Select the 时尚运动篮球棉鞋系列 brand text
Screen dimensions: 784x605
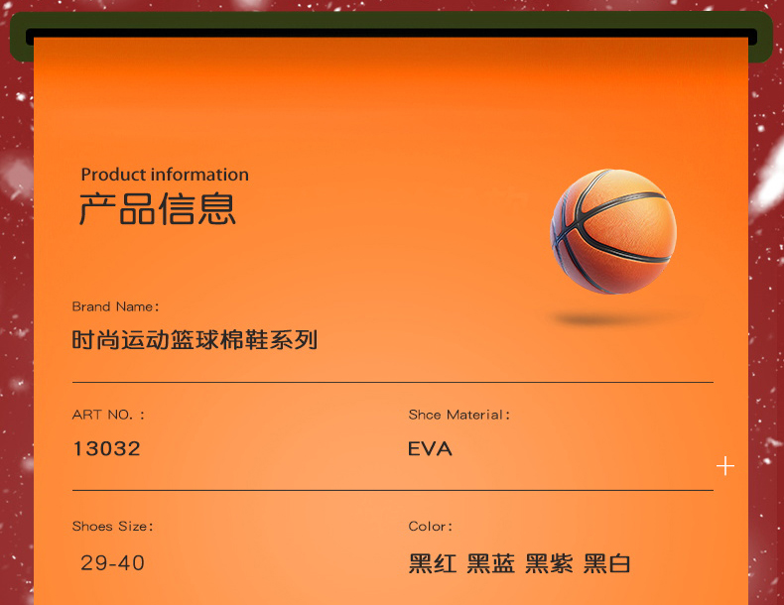coord(195,340)
